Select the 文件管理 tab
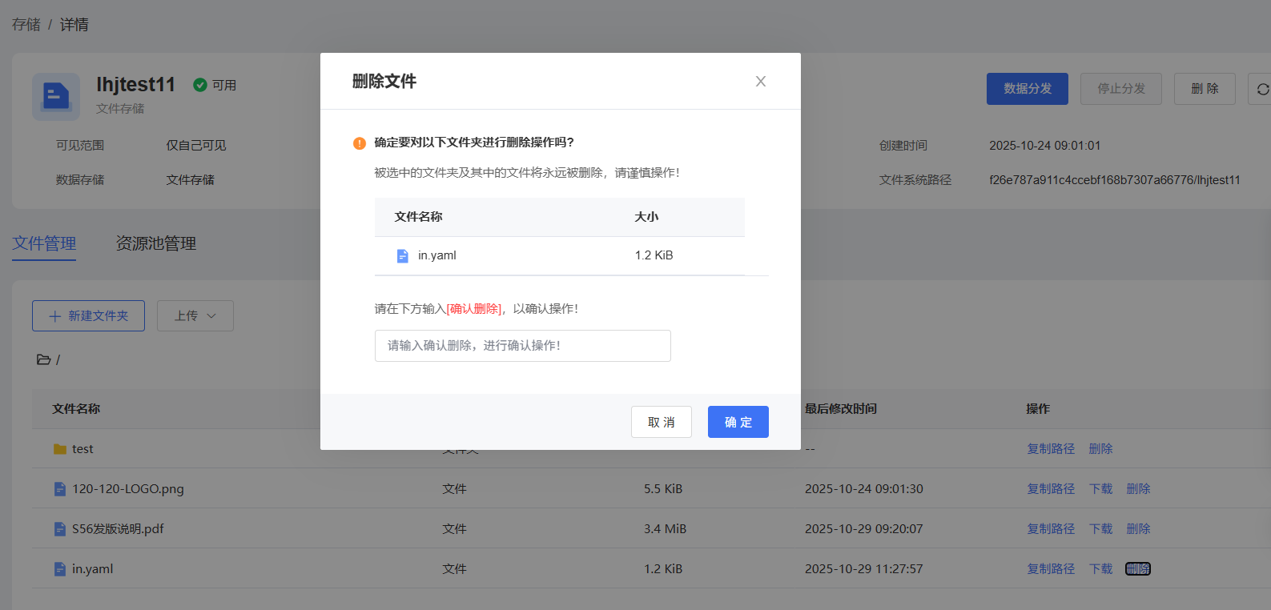 point(44,243)
